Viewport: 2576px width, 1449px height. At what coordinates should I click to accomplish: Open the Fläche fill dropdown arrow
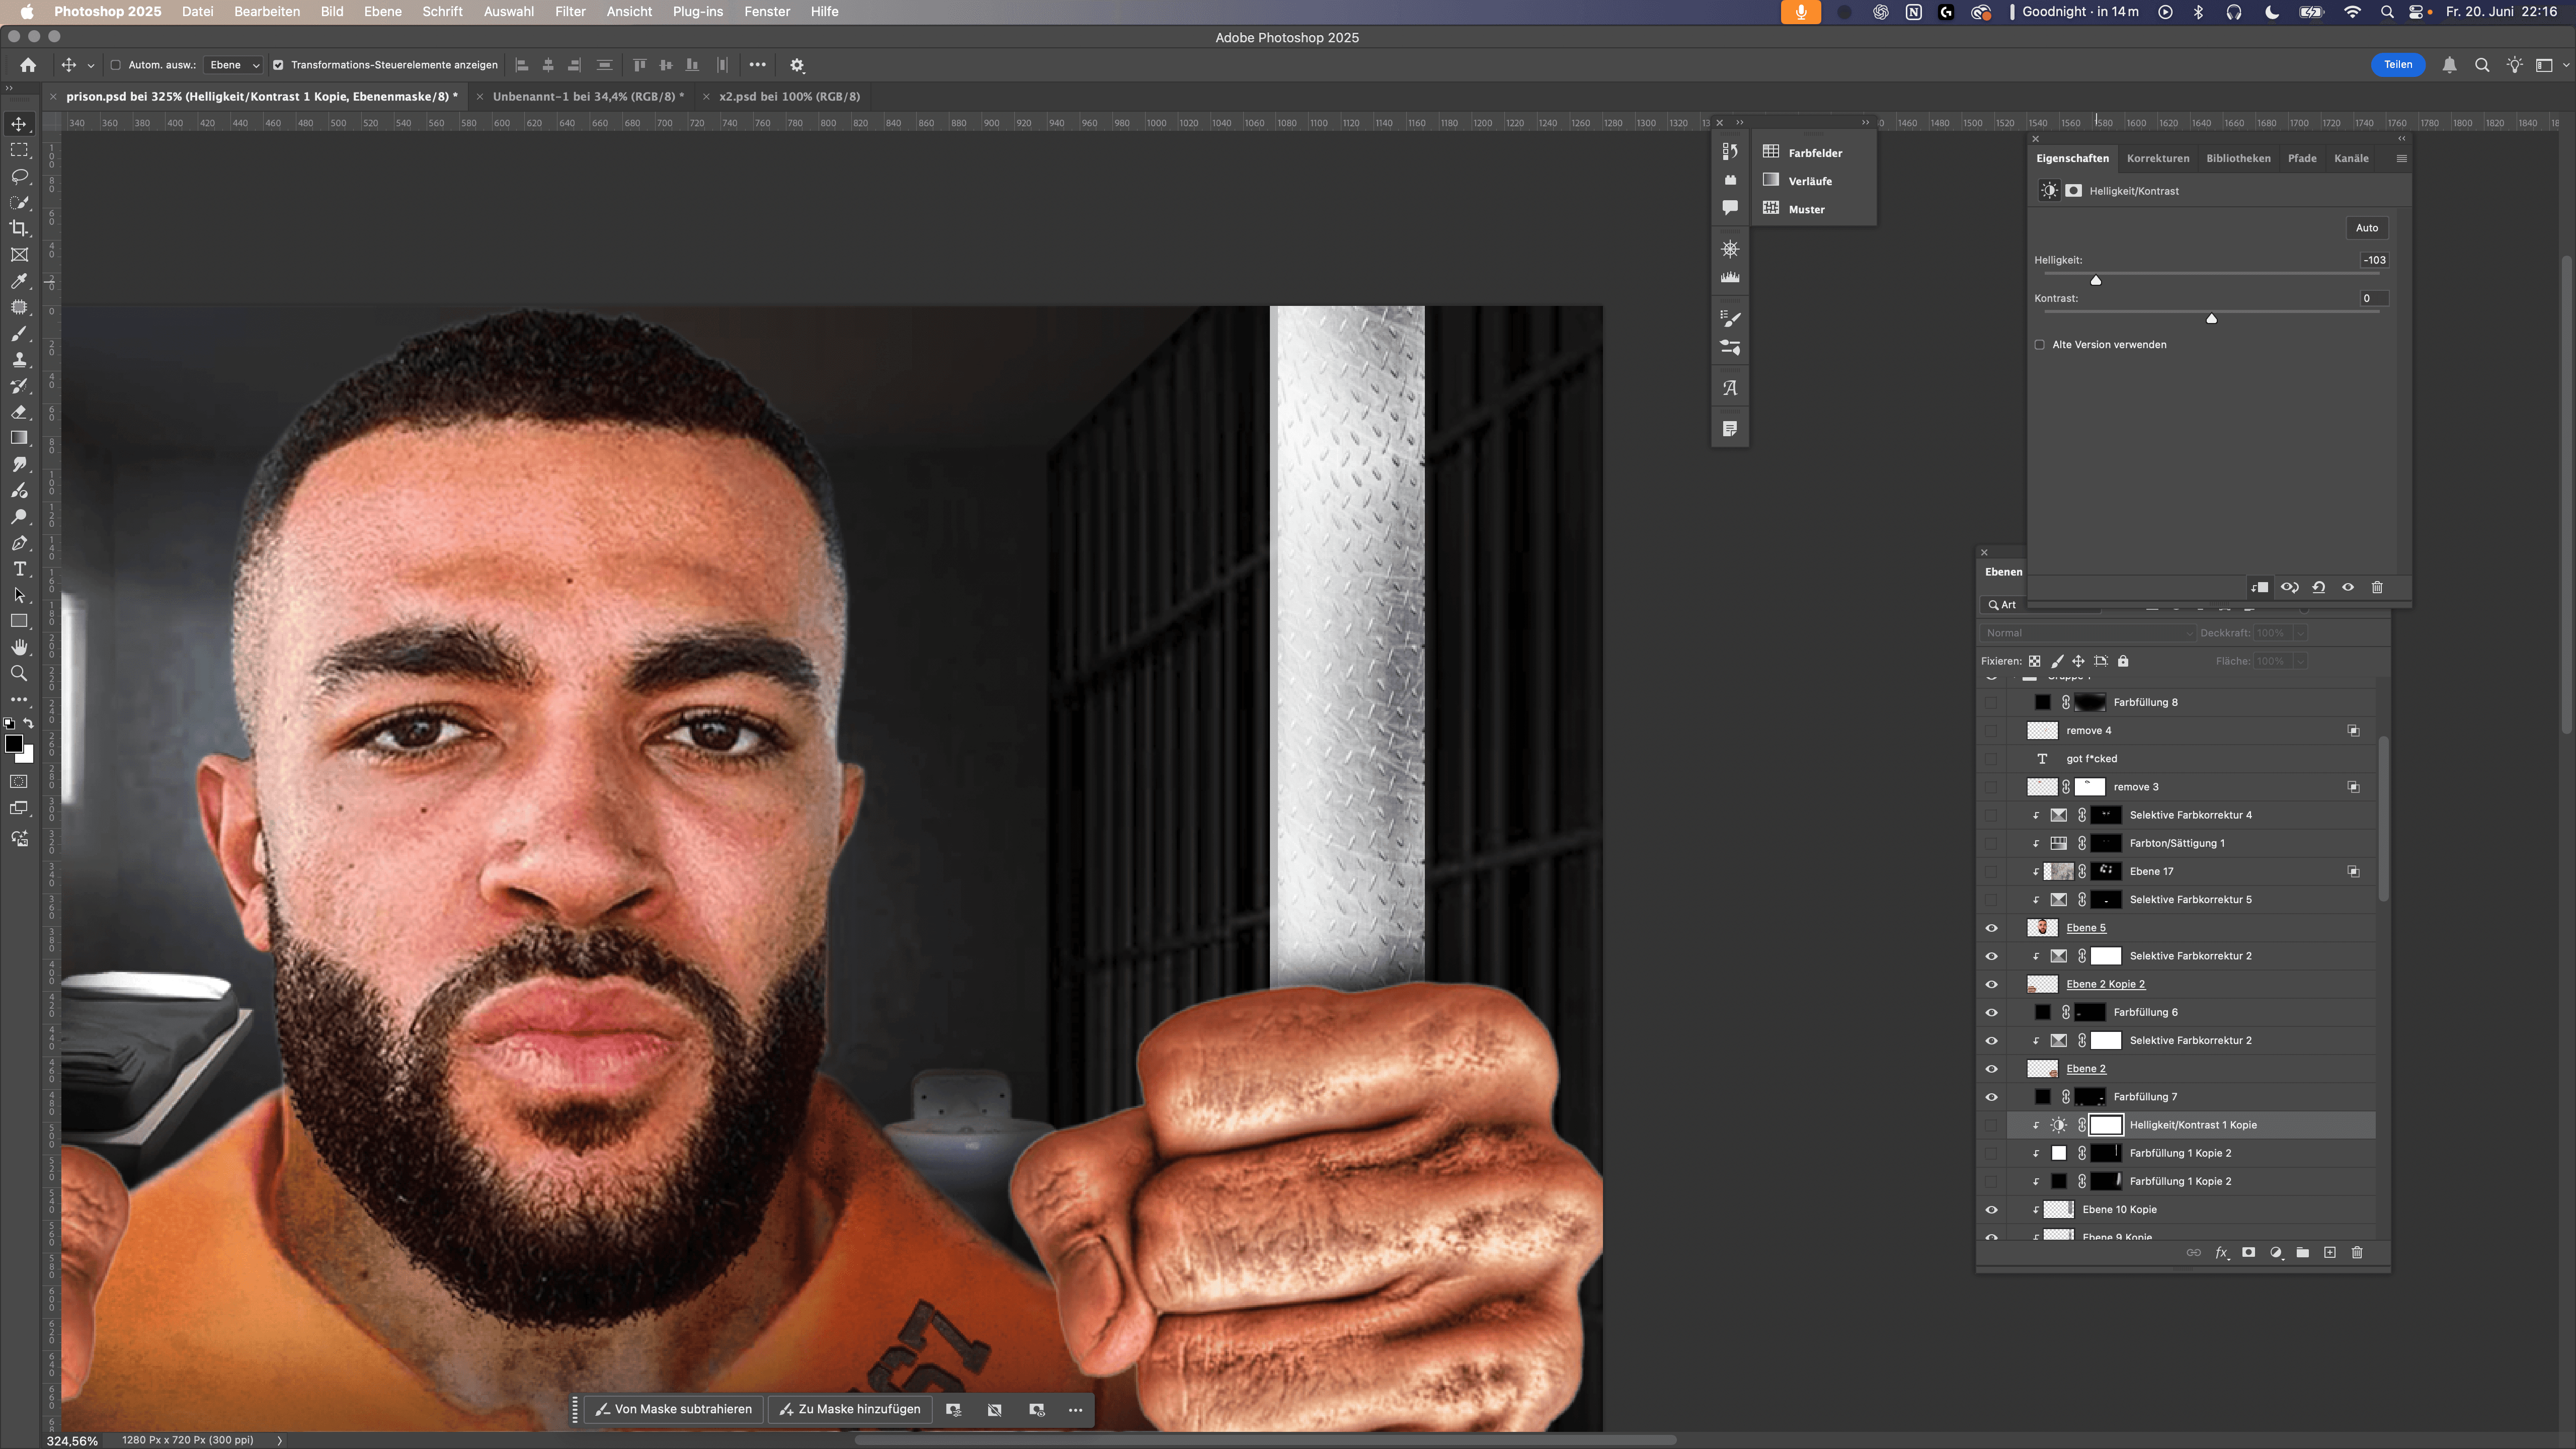pyautogui.click(x=2300, y=661)
